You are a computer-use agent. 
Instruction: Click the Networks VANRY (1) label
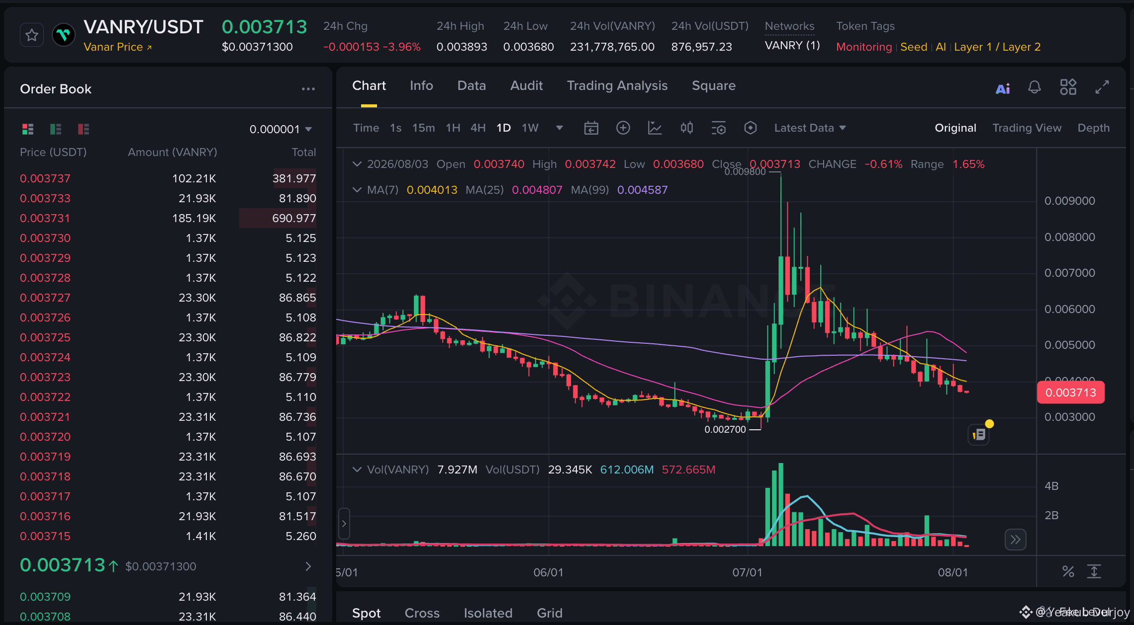[x=792, y=46]
